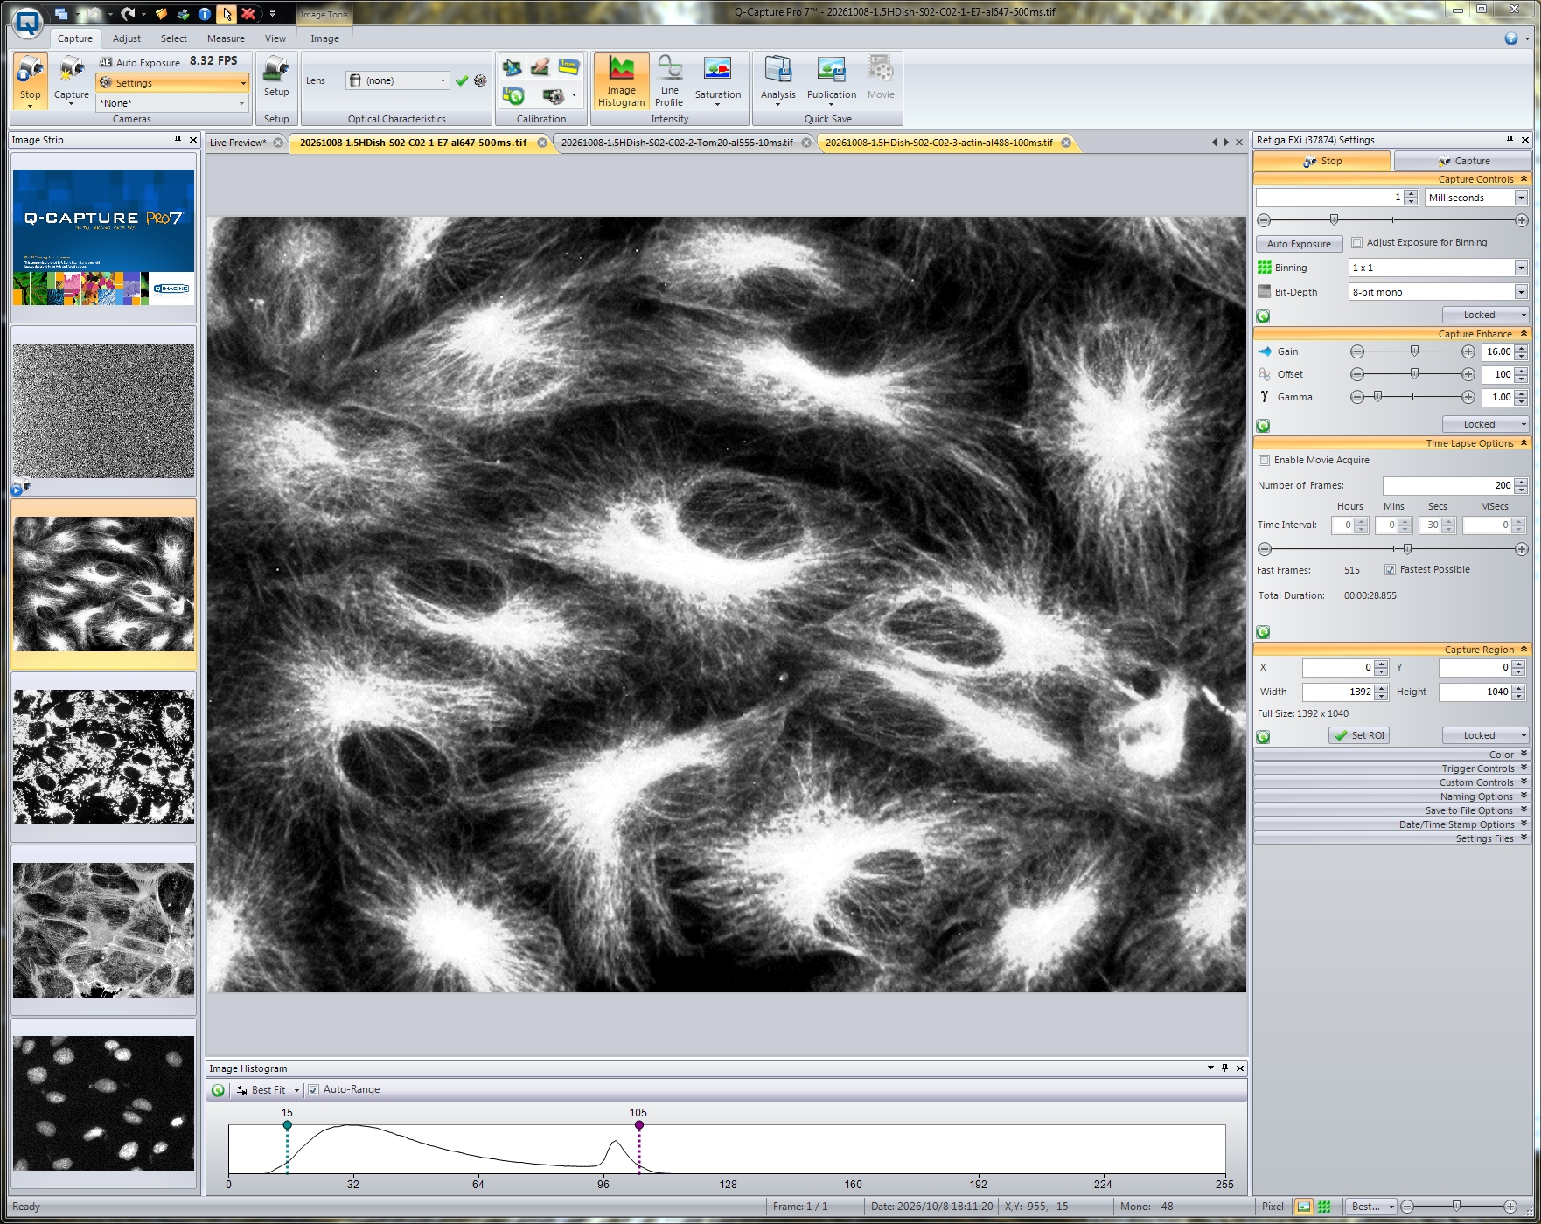The image size is (1541, 1224).
Task: Click the Publication quick save icon
Action: point(831,81)
